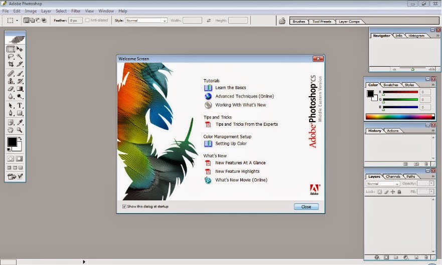The width and height of the screenshot is (442, 265).
Task: Toggle the Anti-aliased checkbox
Action: (x=87, y=20)
